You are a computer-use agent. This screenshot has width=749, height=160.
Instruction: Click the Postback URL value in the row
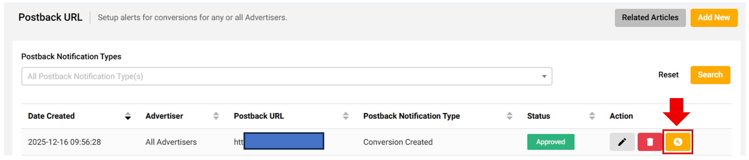[x=279, y=141]
